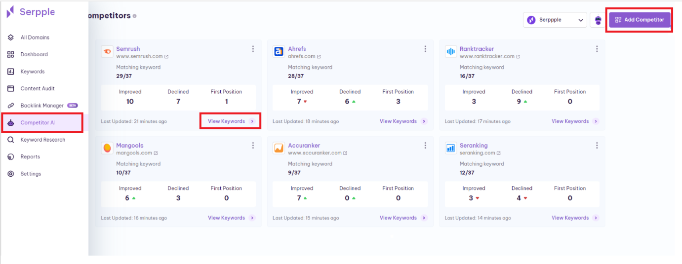Open the Ranktracker card options menu
Screen dimensions: 682x264
point(597,49)
